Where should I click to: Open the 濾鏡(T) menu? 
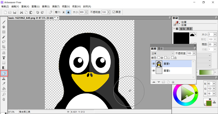[56, 6]
